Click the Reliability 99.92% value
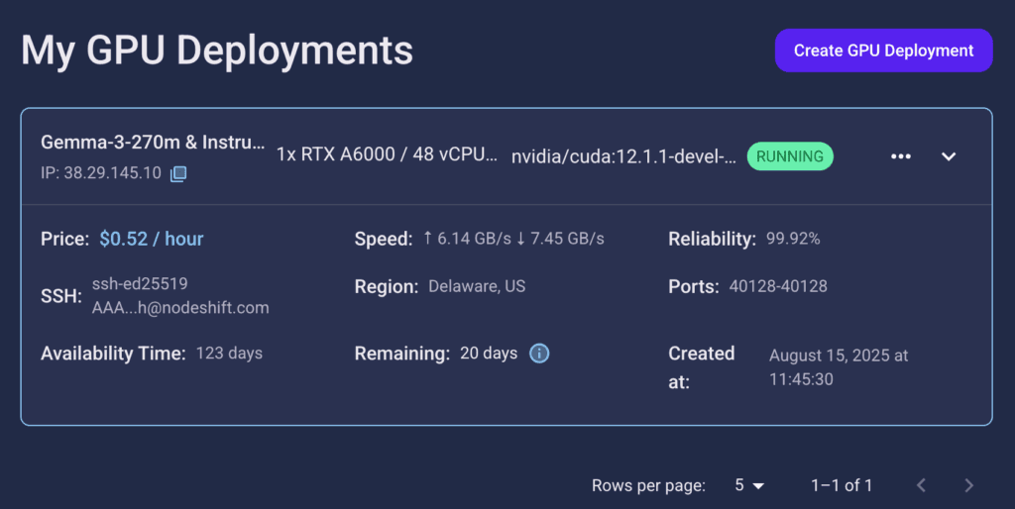1015x509 pixels. point(793,239)
